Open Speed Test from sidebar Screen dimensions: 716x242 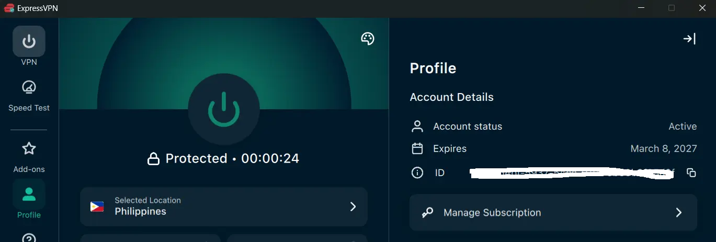click(29, 95)
